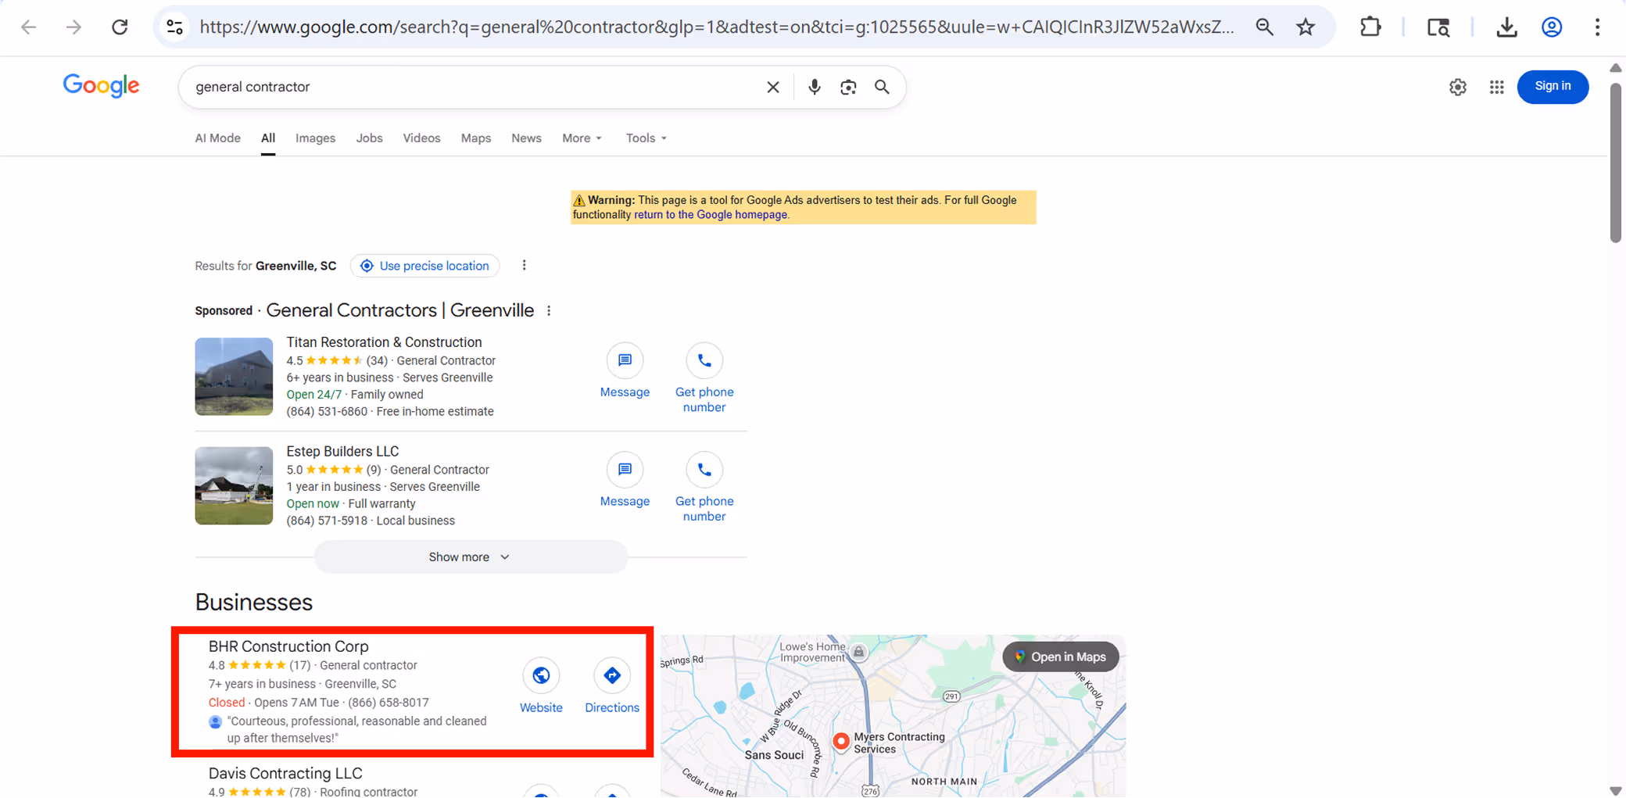Click the page scrollbar up arrow
1626x798 pixels.
pos(1616,68)
